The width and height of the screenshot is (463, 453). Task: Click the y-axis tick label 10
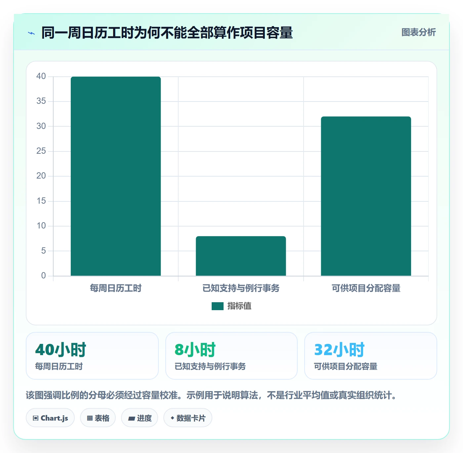pyautogui.click(x=41, y=226)
